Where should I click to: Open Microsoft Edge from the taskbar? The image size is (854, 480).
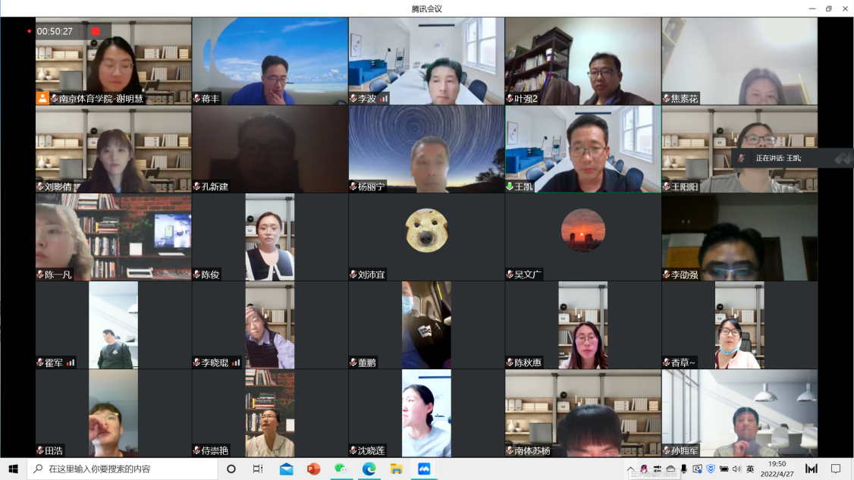pos(369,469)
